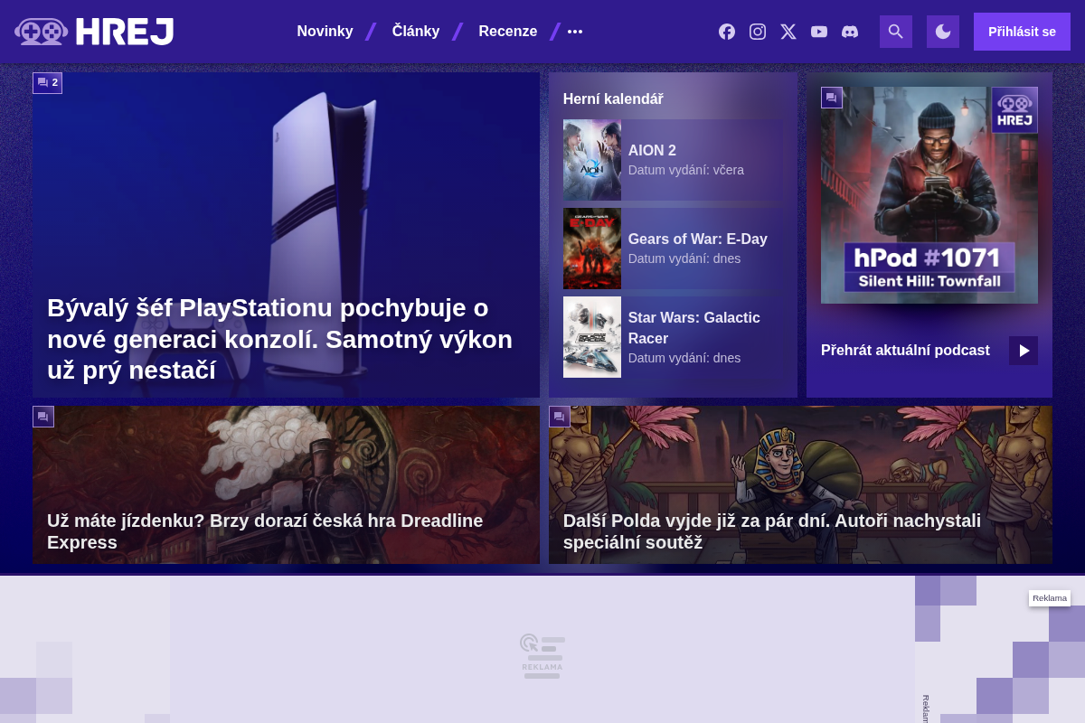The height and width of the screenshot is (723, 1085).
Task: Click the Reklama label tag
Action: (x=1050, y=598)
